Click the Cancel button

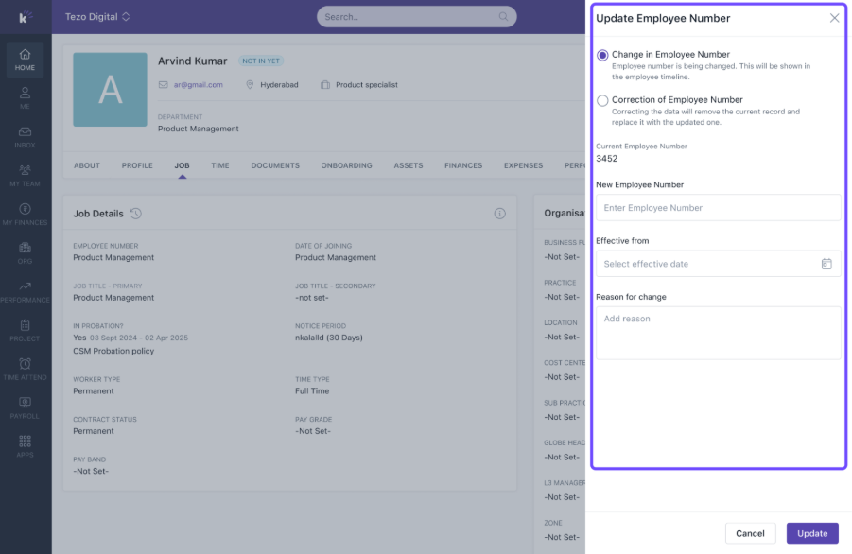point(750,533)
